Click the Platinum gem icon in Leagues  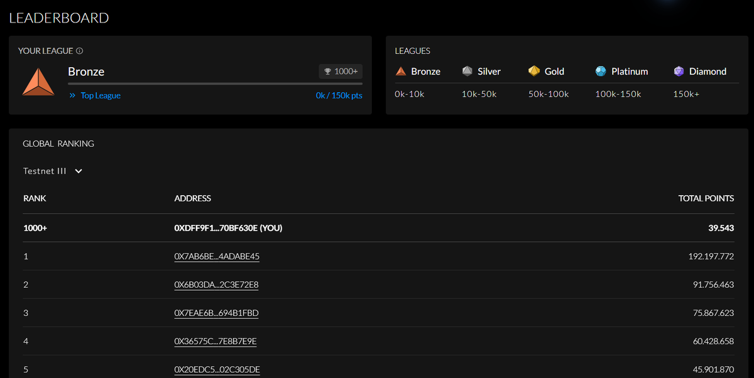601,71
